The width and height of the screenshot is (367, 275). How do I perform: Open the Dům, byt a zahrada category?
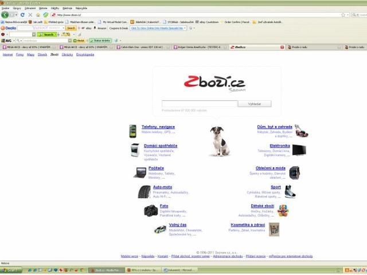(x=275, y=127)
